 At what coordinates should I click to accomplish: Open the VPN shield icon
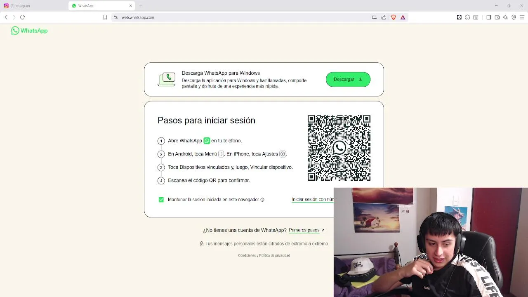514,17
